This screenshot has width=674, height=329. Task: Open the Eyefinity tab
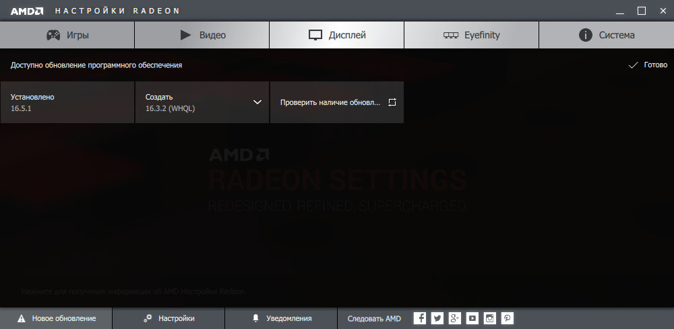471,35
